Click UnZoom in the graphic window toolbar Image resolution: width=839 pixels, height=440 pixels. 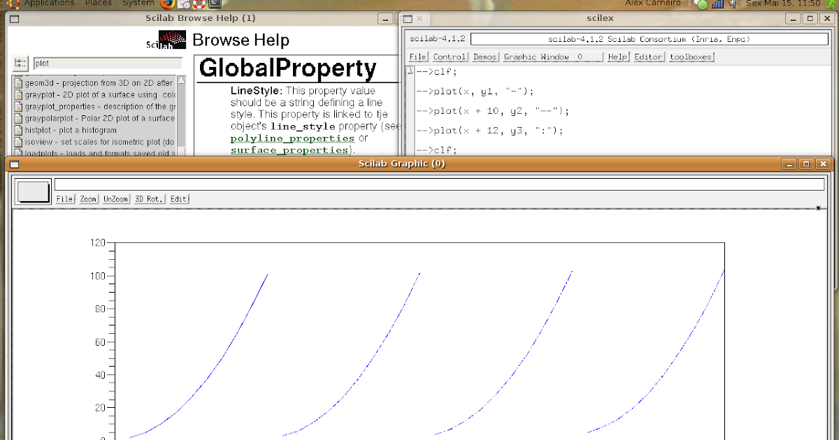point(115,198)
